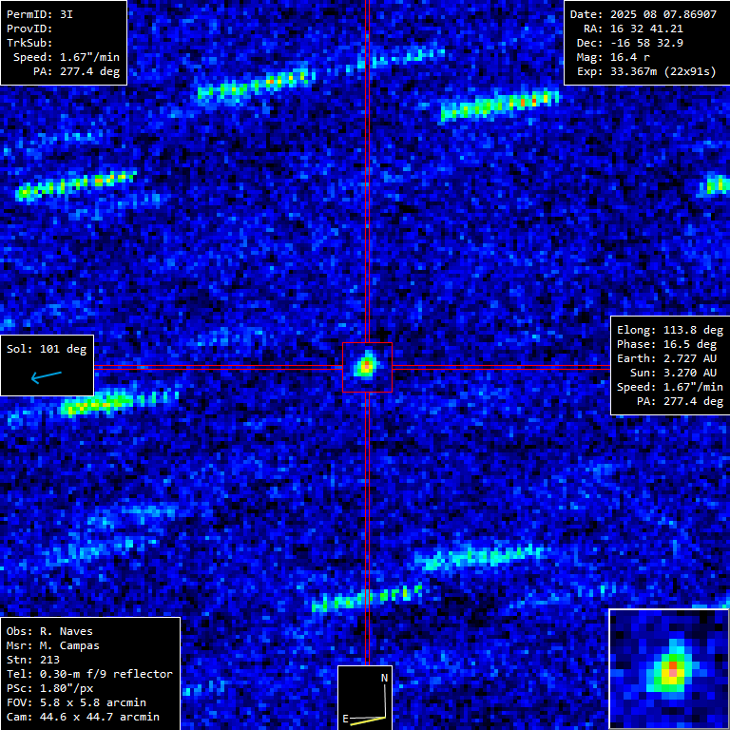Click the Msr: M. Campas line

[x=53, y=645]
